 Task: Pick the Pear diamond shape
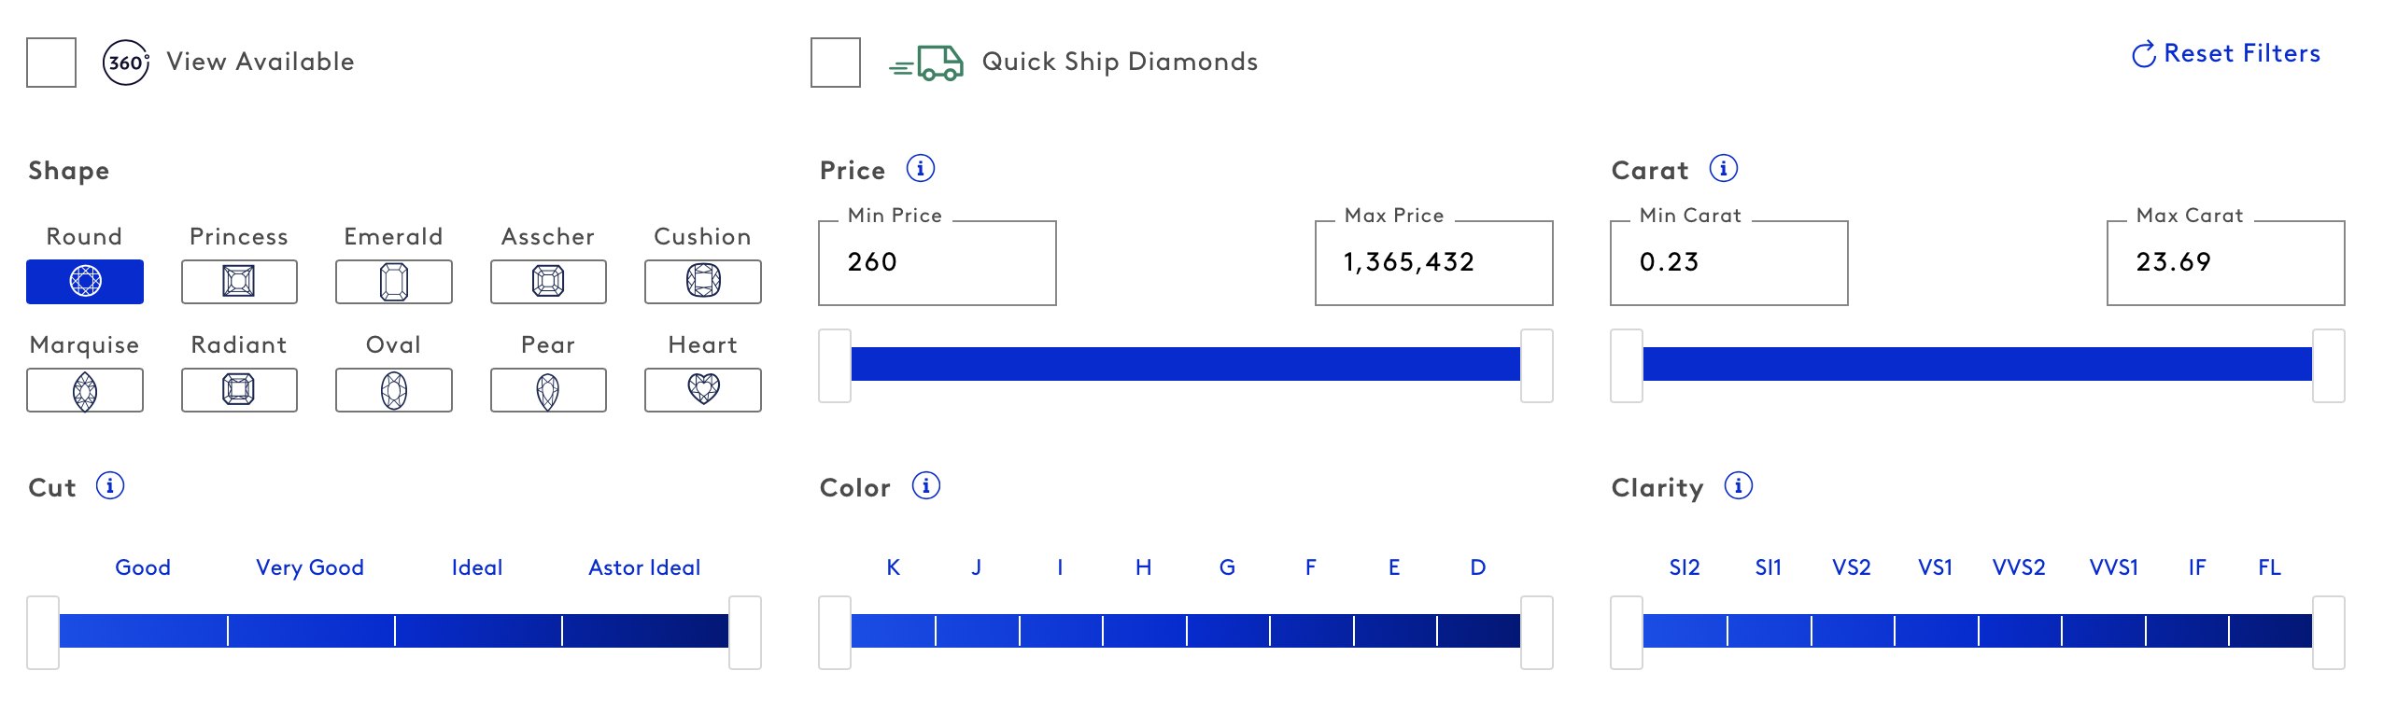pyautogui.click(x=548, y=390)
